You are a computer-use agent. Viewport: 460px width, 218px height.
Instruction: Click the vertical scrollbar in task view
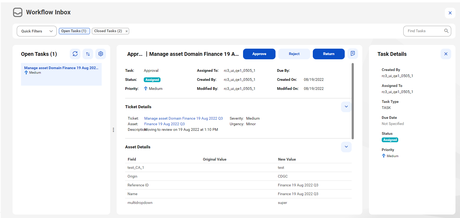point(353,101)
